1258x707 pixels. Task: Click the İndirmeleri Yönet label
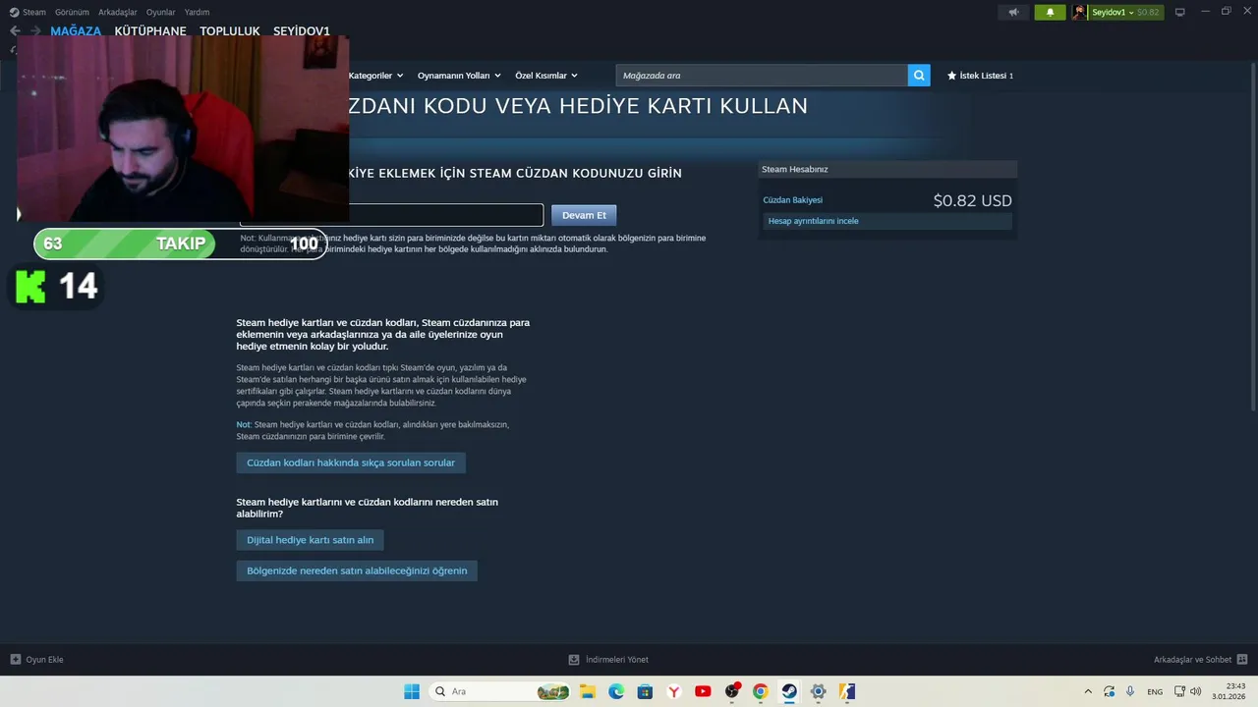tap(617, 660)
